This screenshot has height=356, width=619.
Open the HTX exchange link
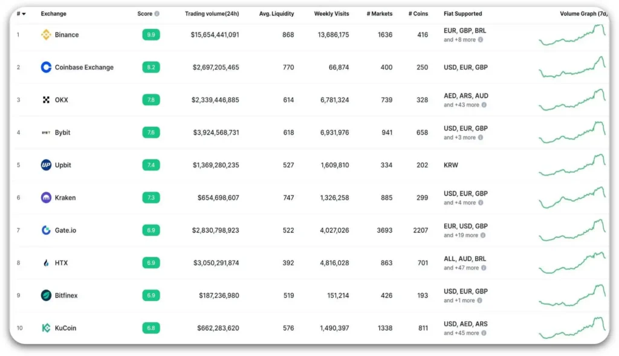tap(61, 263)
